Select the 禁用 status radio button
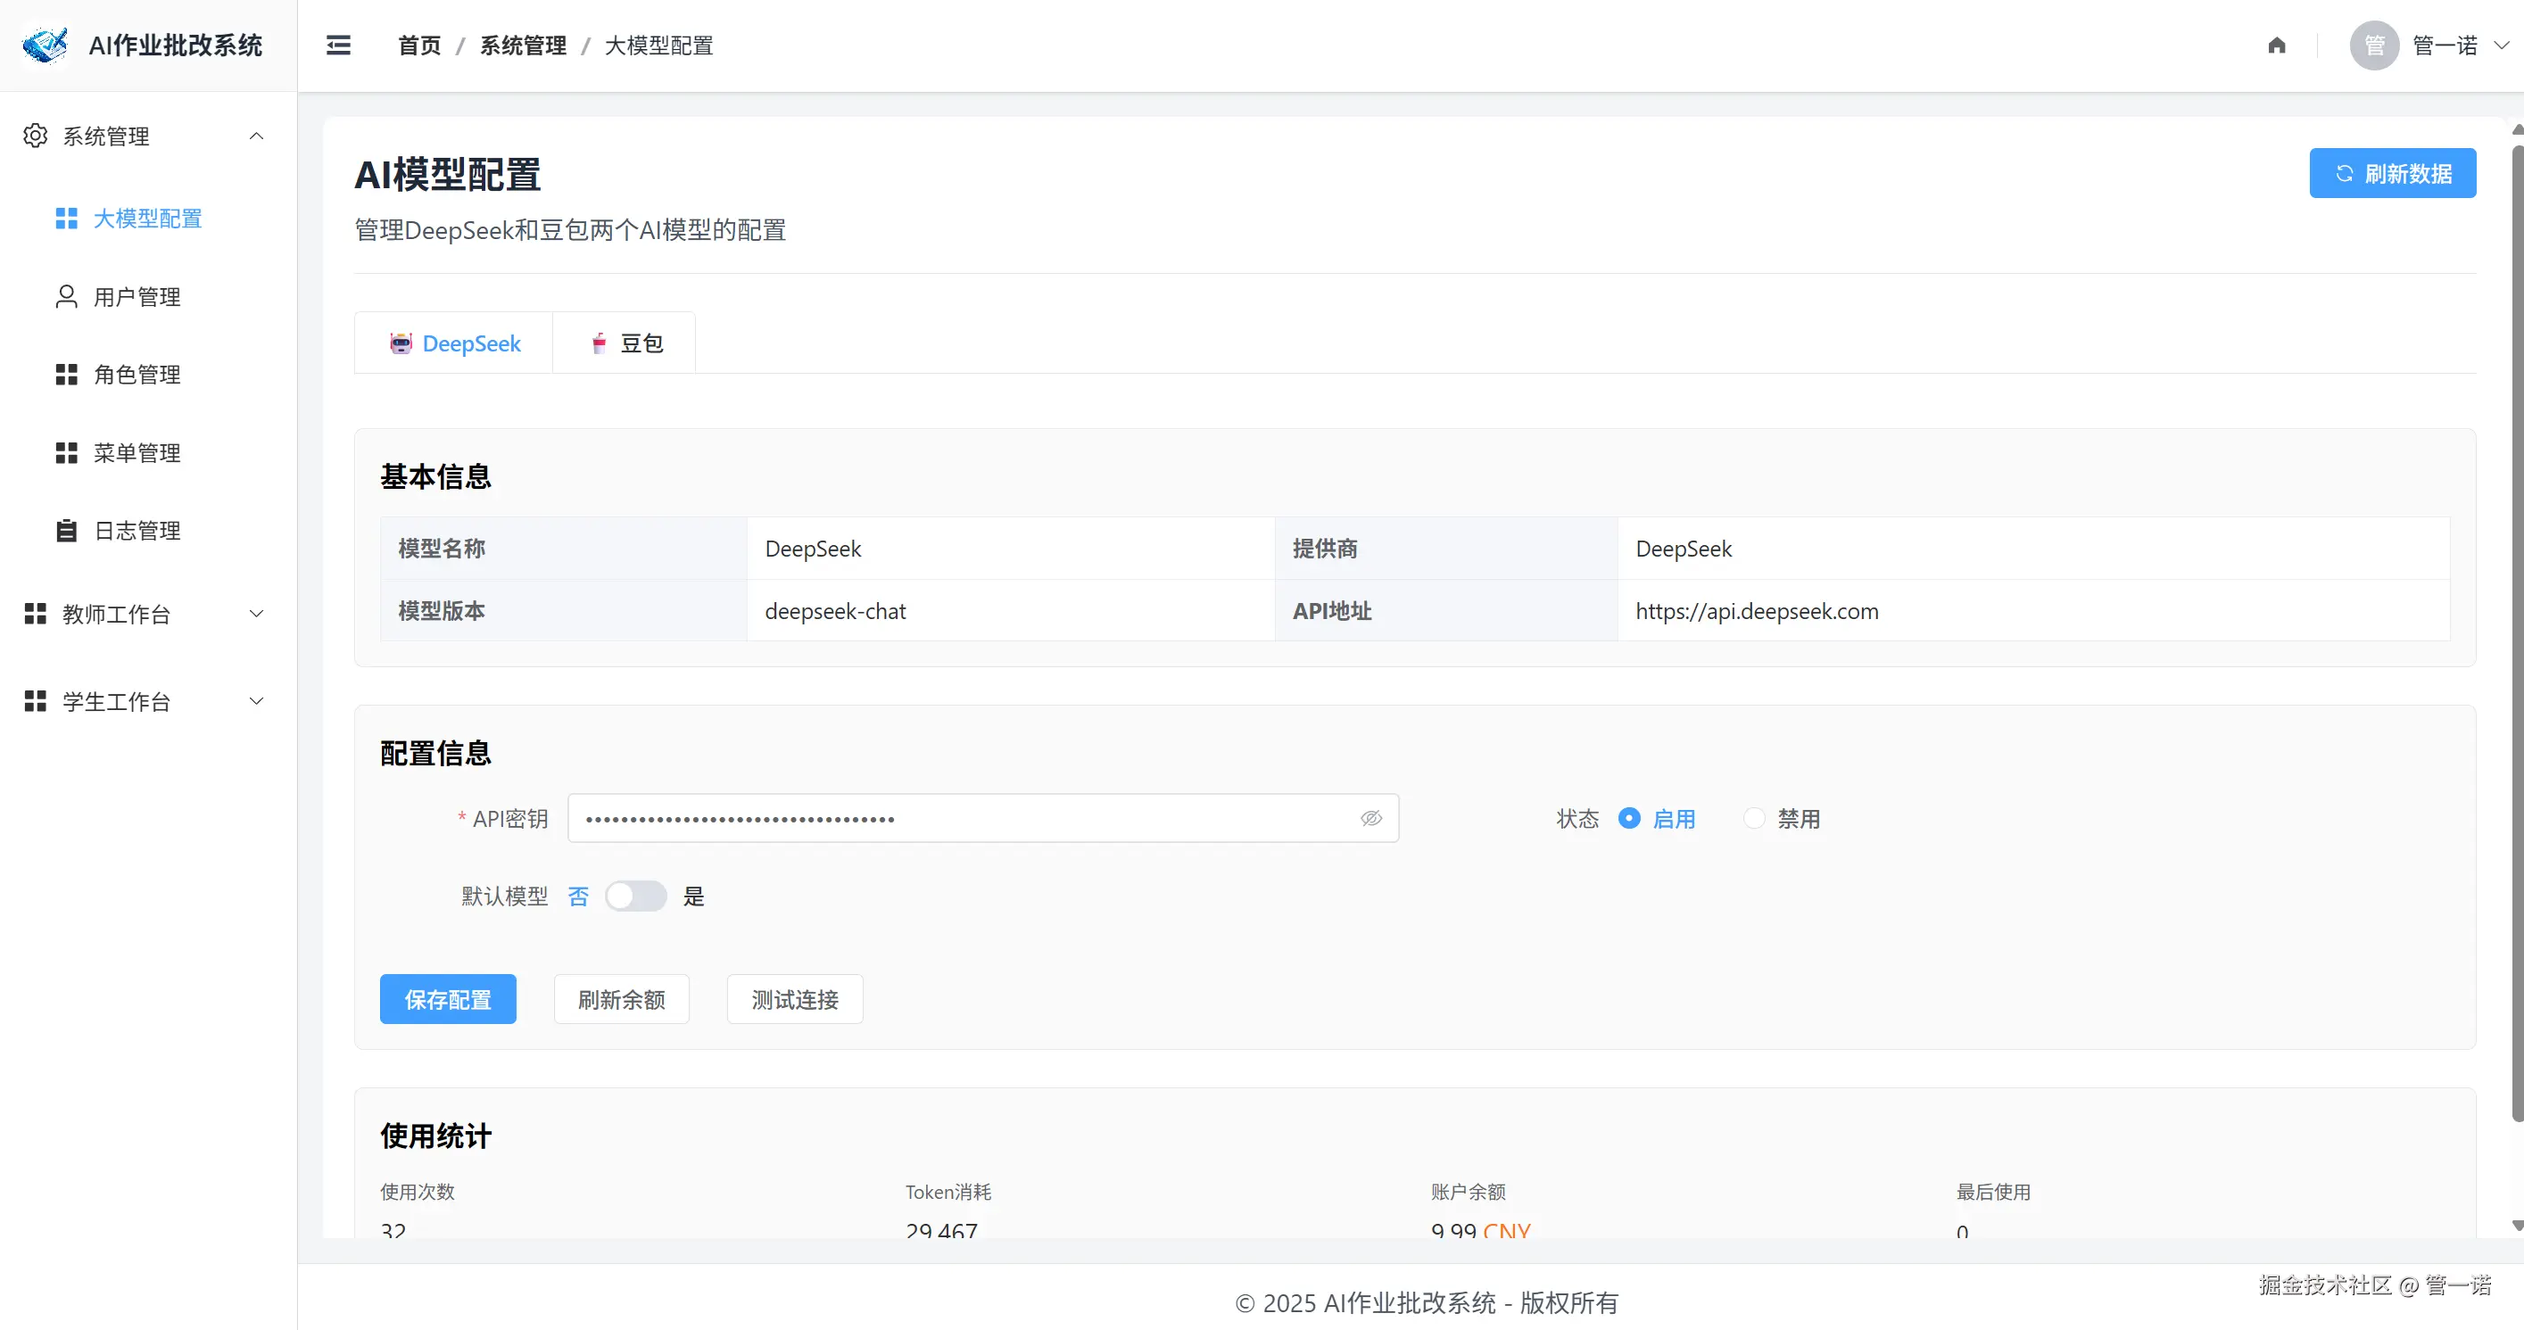The width and height of the screenshot is (2524, 1330). click(1754, 819)
